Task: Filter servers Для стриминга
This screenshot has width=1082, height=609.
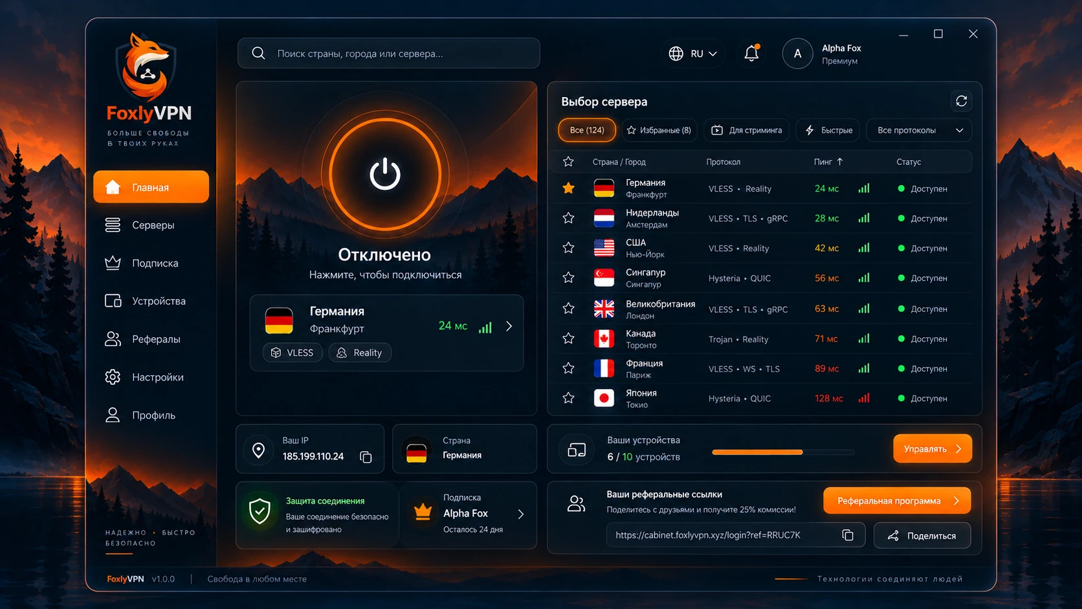Action: [x=746, y=130]
